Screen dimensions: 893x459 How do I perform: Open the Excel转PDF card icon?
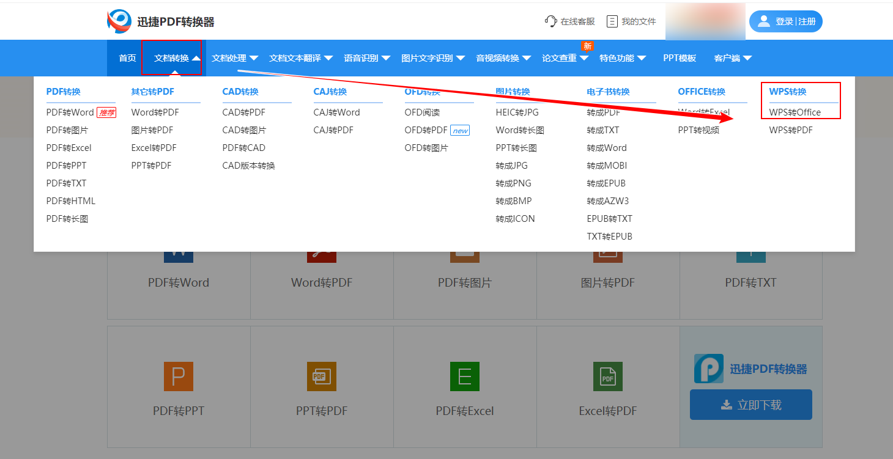click(x=608, y=376)
